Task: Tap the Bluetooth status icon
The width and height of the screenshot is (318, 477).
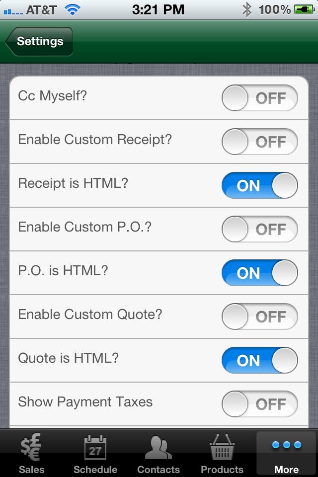Action: point(247,10)
